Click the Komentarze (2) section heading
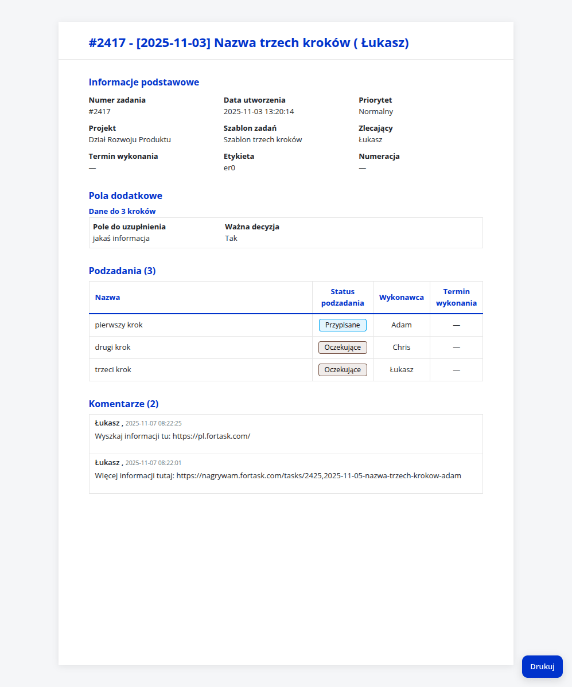This screenshot has height=687, width=572. click(x=123, y=404)
